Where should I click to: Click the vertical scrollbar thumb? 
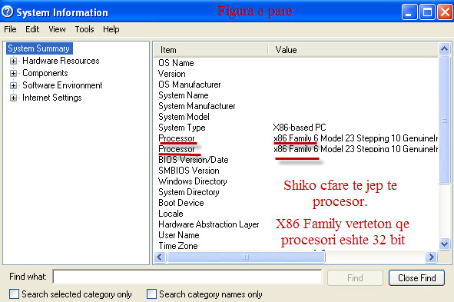click(444, 120)
